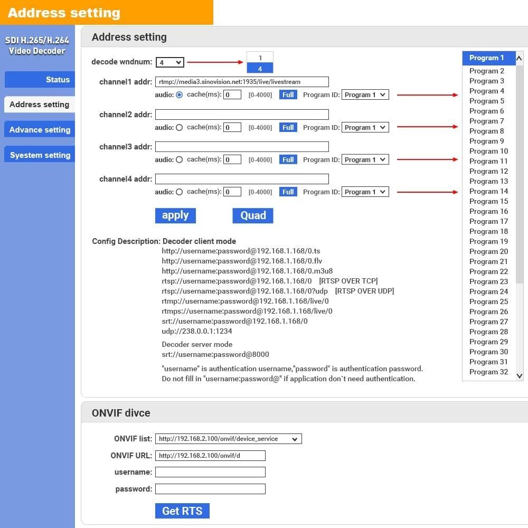The image size is (528, 528).
Task: Open the ONVIF list dropdown
Action: pyautogui.click(x=228, y=439)
